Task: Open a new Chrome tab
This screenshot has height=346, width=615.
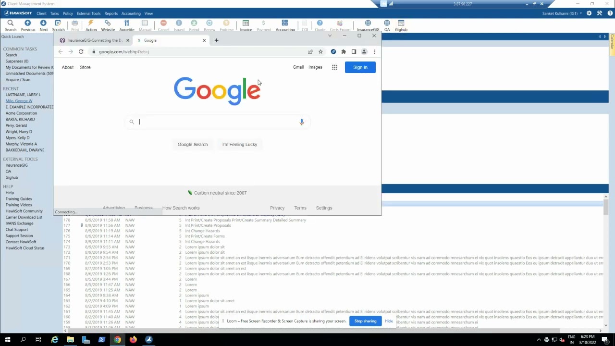Action: [x=216, y=40]
